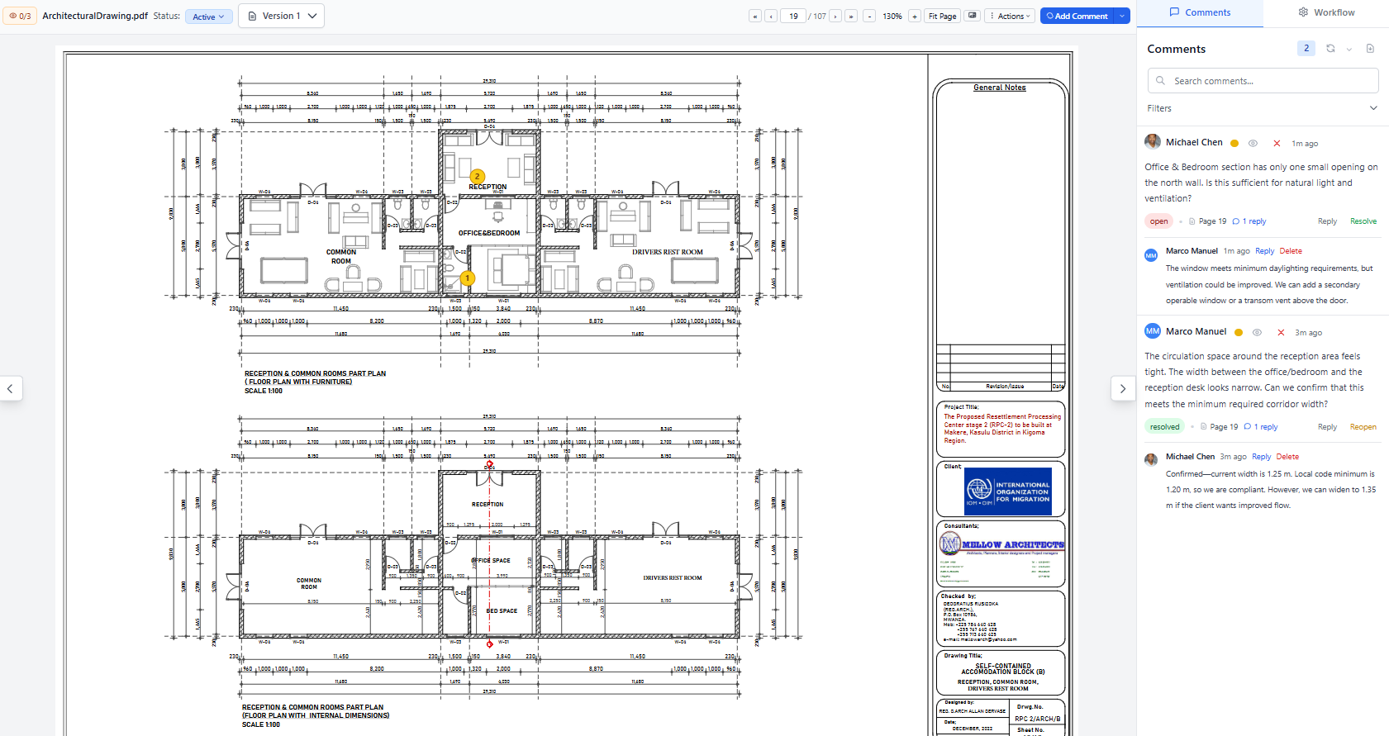
Task: Click Michael Chen's avatar on top comment
Action: click(1153, 142)
